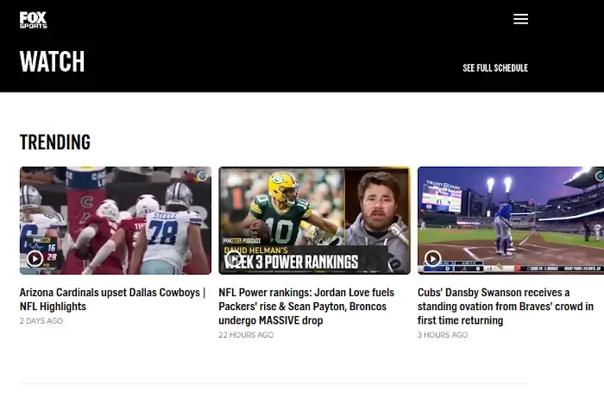Click the Trending section heading

coord(55,142)
